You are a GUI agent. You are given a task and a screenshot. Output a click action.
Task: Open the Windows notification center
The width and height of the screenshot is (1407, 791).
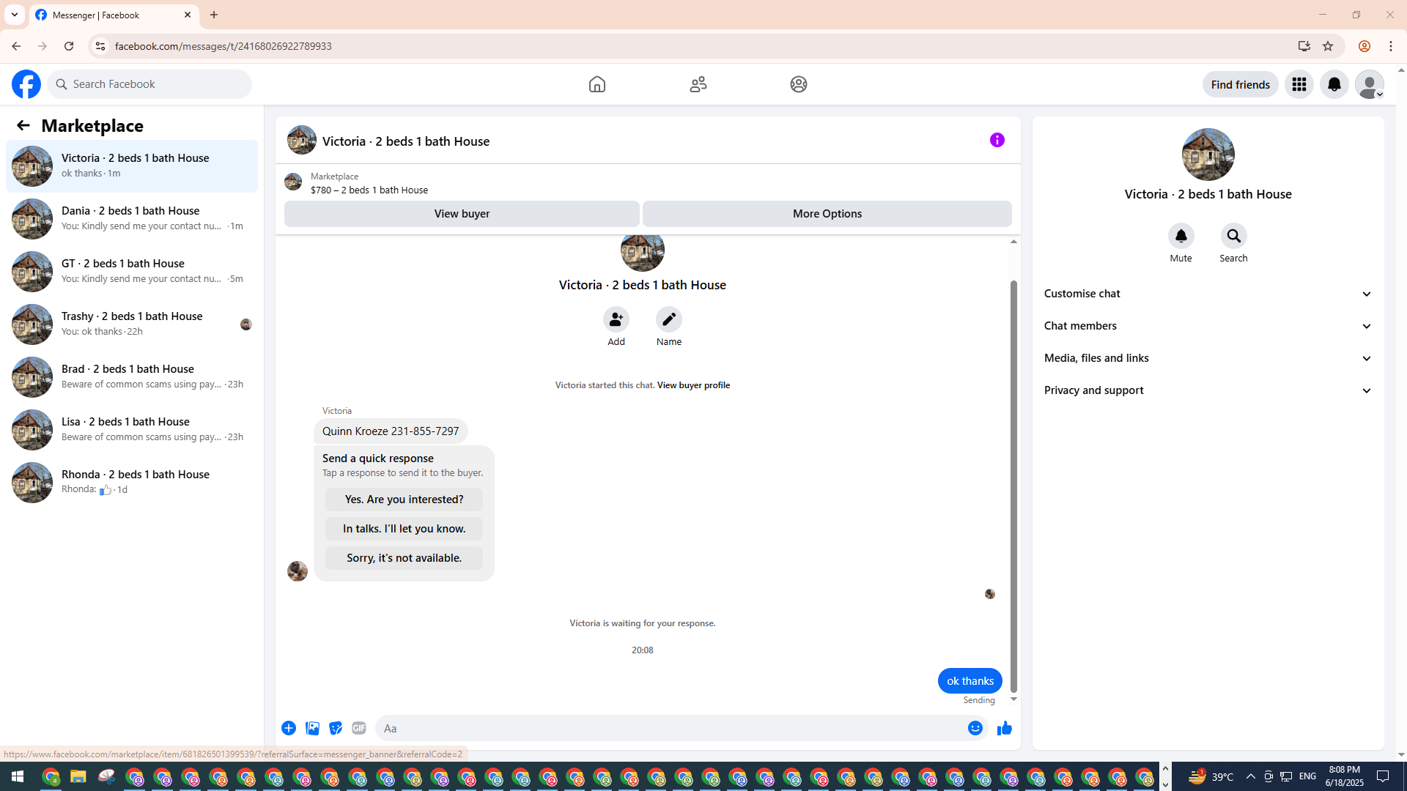point(1384,776)
